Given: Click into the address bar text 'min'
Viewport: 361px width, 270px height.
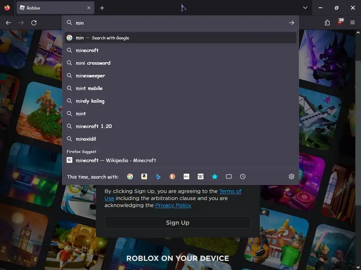Looking at the screenshot, I should tap(80, 23).
